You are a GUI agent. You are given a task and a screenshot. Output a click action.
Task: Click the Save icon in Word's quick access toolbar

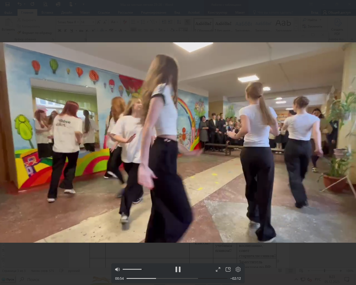[x=8, y=4]
